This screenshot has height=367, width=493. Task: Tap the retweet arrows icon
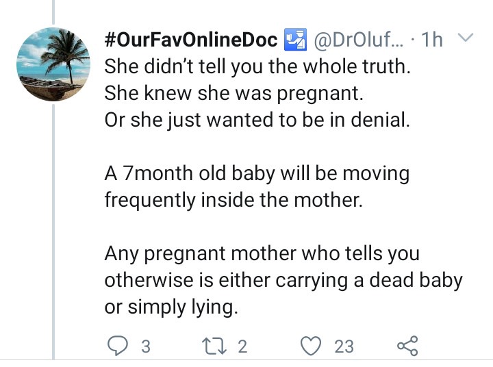coord(214,346)
